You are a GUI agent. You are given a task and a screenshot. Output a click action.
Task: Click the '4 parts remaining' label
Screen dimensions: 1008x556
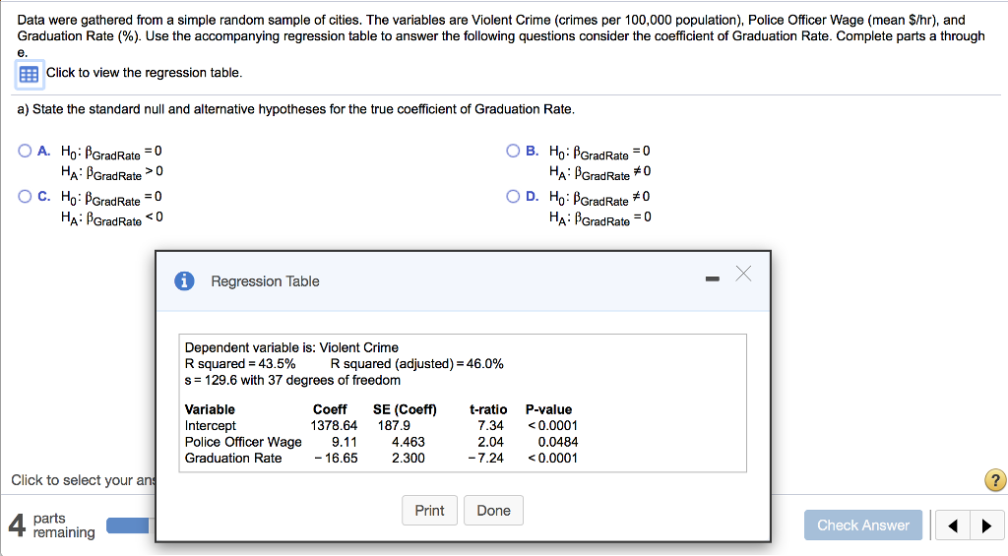pyautogui.click(x=51, y=525)
